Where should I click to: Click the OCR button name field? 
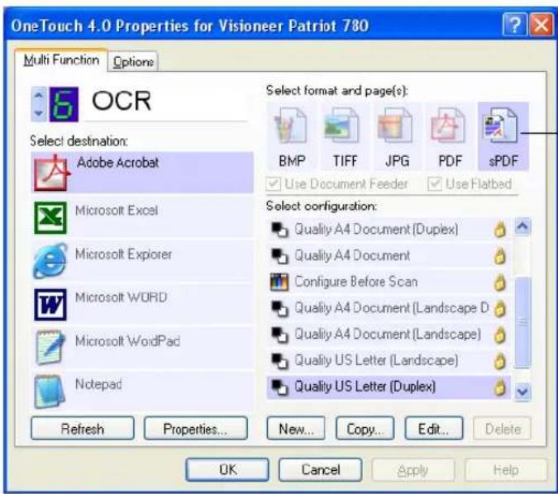coord(166,102)
